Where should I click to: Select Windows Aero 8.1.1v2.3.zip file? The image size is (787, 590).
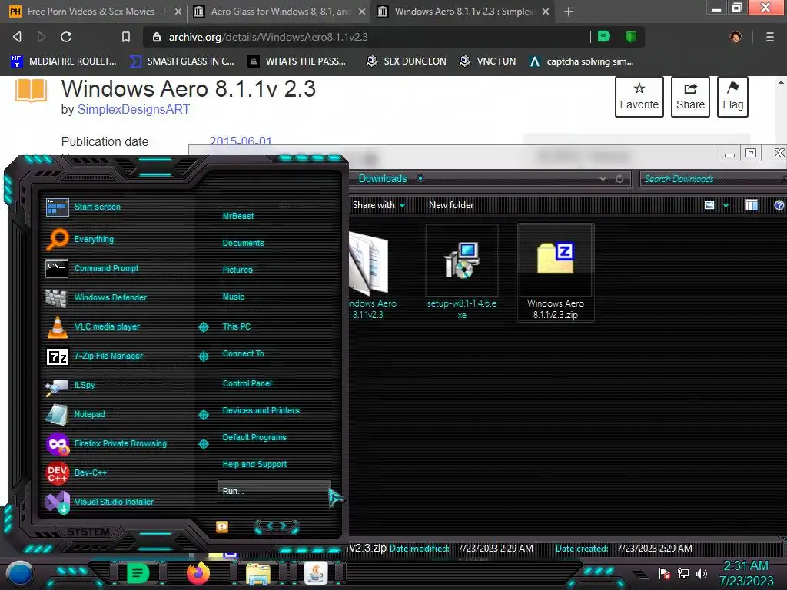[556, 272]
